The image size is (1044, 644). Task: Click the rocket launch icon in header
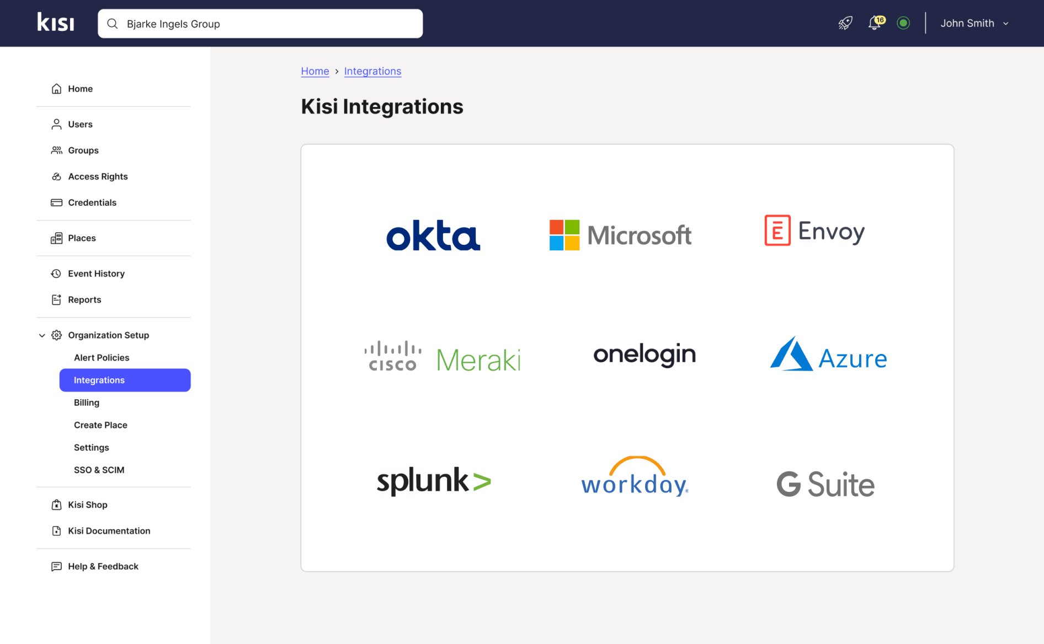[x=845, y=23]
